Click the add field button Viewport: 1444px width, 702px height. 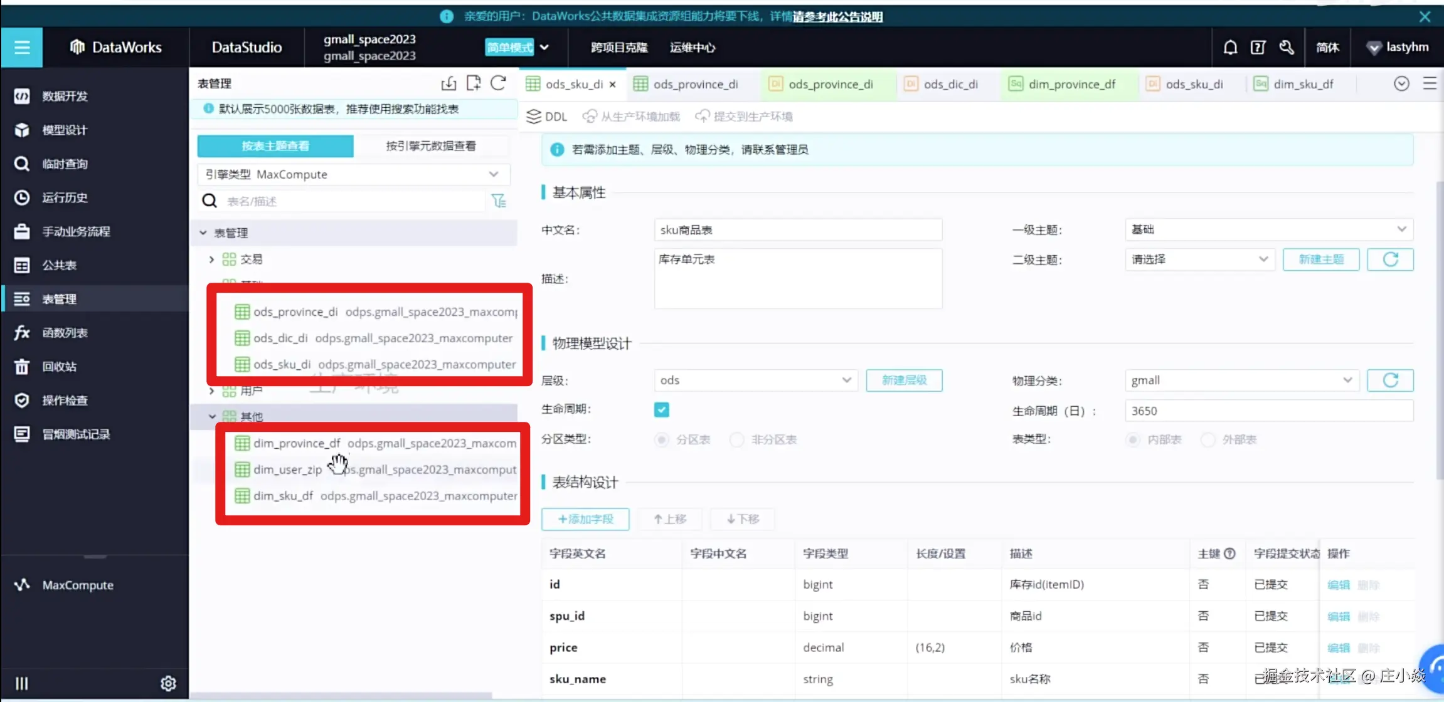(x=585, y=519)
